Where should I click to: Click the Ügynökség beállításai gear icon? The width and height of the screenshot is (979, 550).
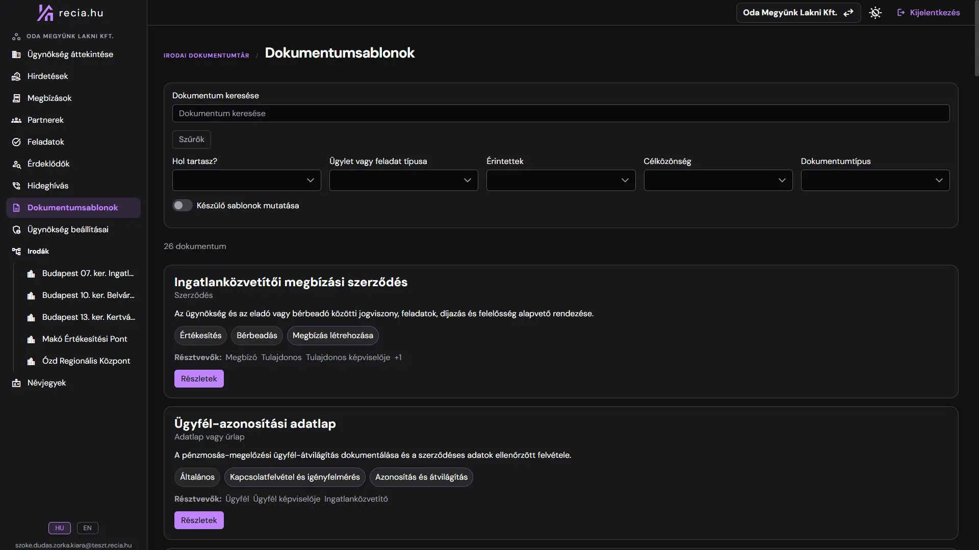click(x=16, y=230)
